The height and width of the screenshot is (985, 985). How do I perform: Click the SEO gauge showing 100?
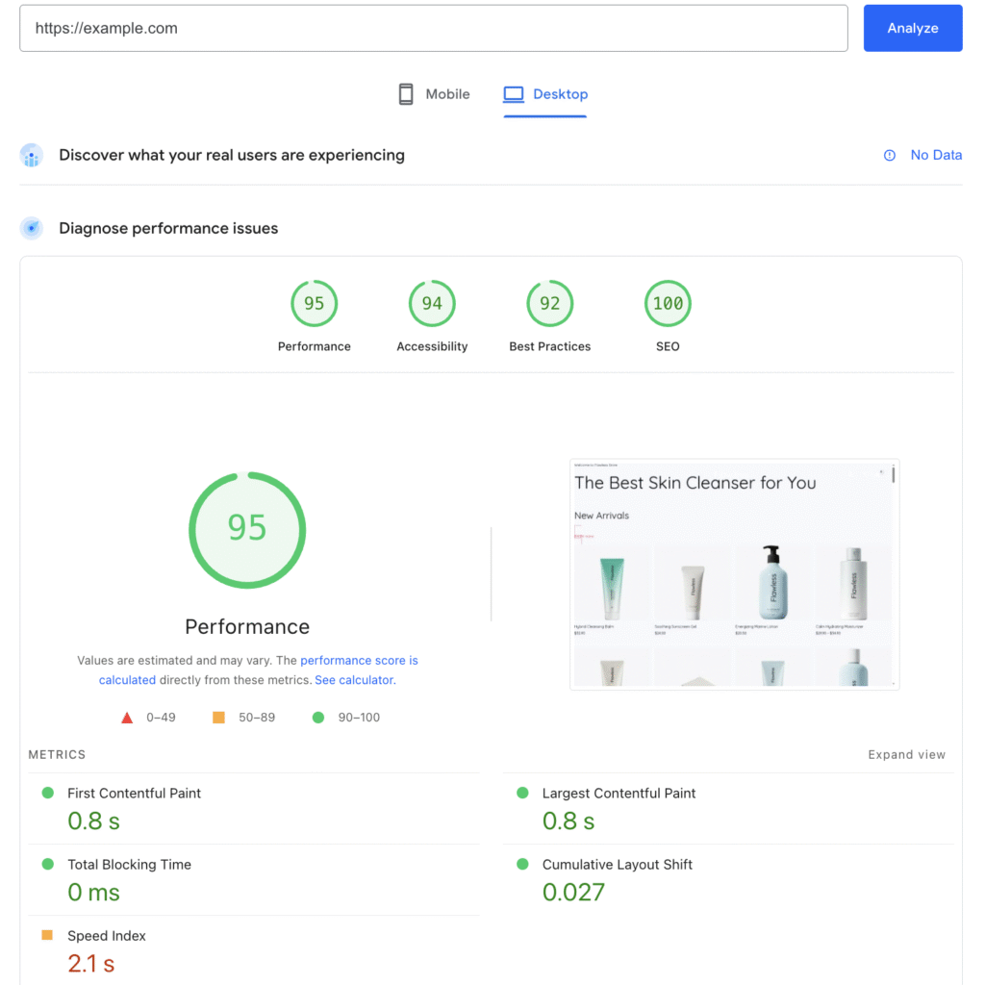668,303
